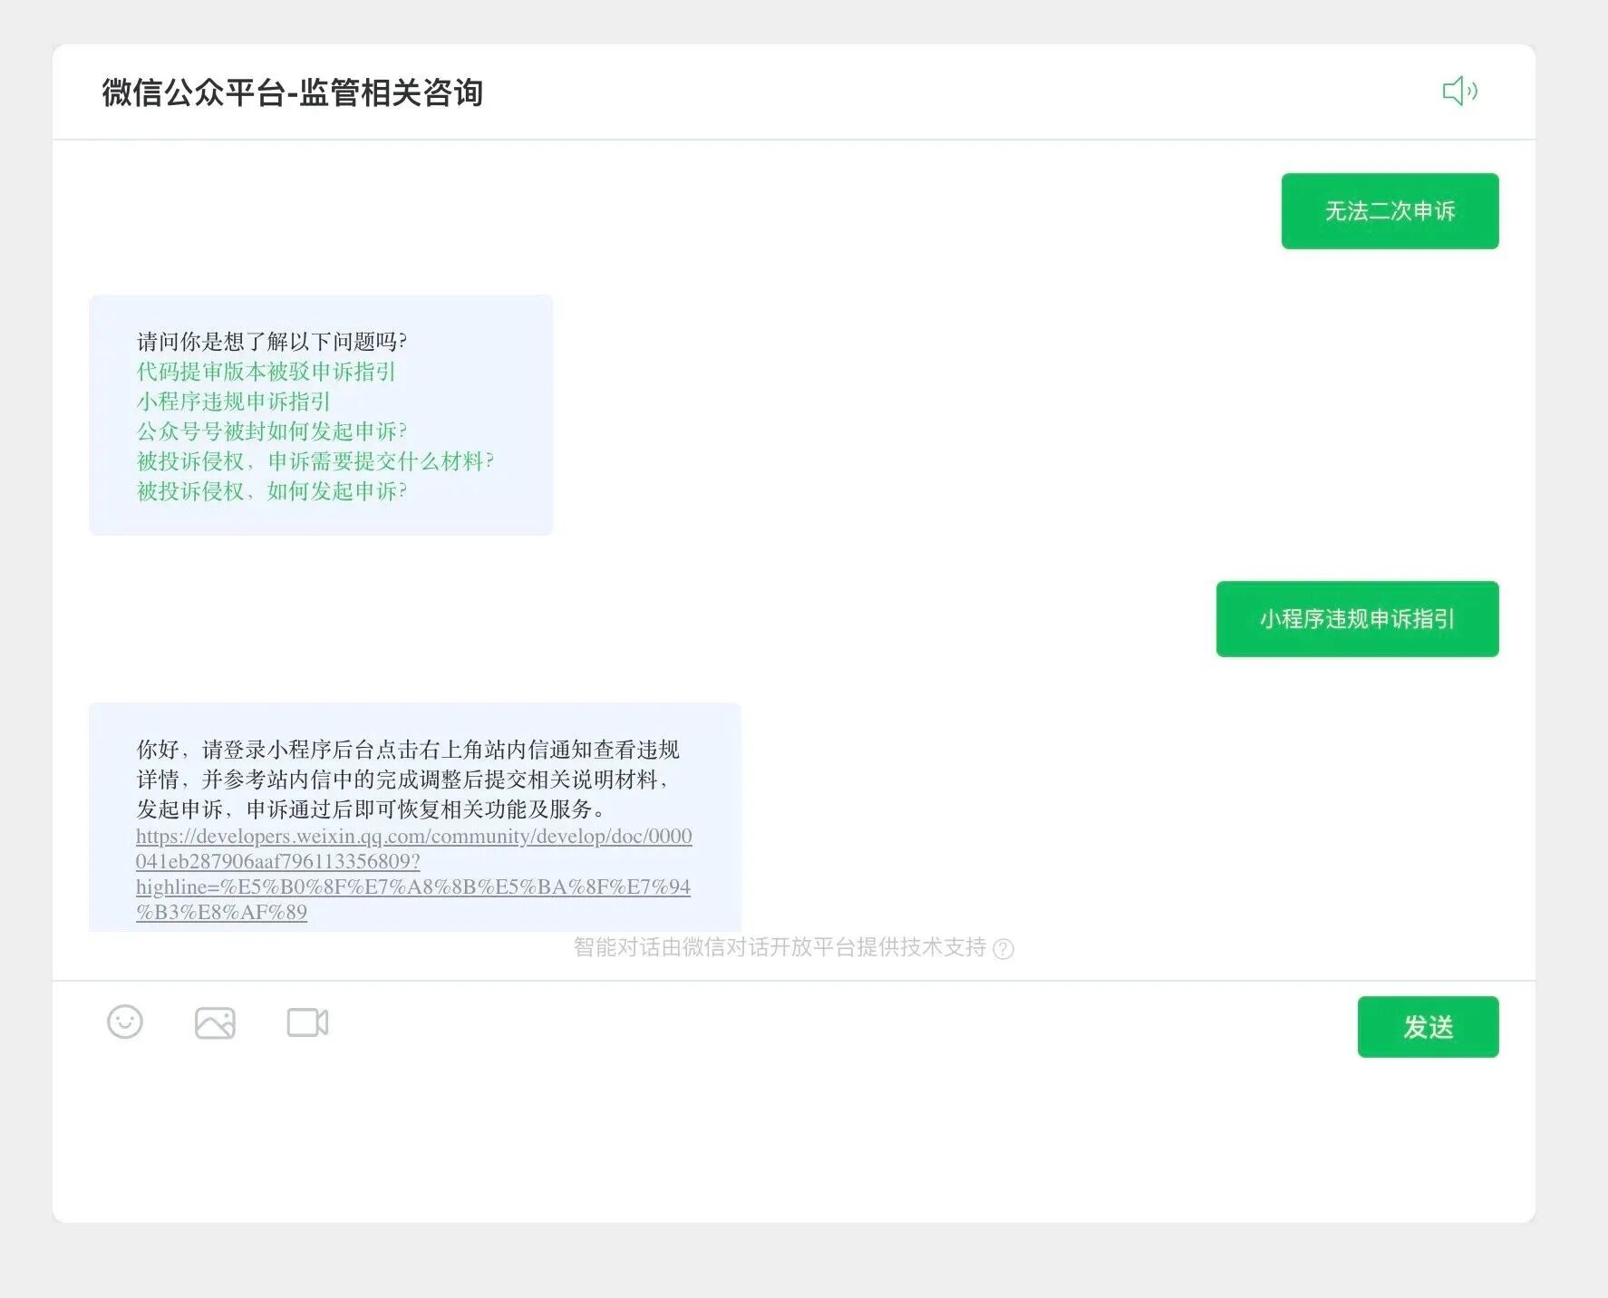Screen dimensions: 1608x1298
Task: Open link 被投诉侵权，申诉需要提交什么材料?
Action: point(315,461)
